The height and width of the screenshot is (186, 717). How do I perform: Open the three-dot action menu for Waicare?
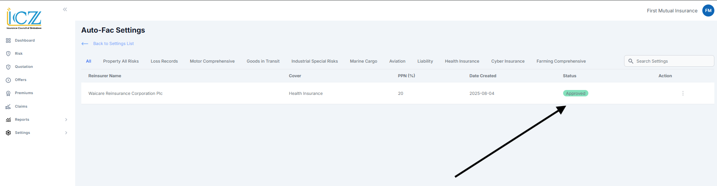(683, 93)
